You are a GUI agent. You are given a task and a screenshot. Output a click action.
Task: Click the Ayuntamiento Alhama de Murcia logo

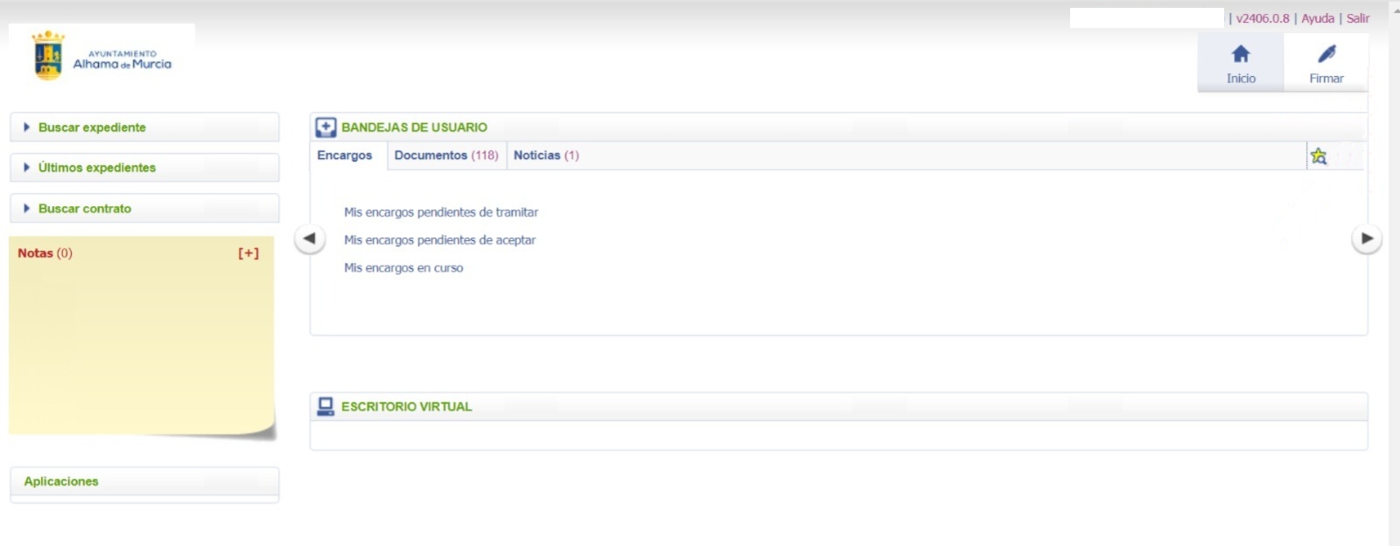click(101, 58)
